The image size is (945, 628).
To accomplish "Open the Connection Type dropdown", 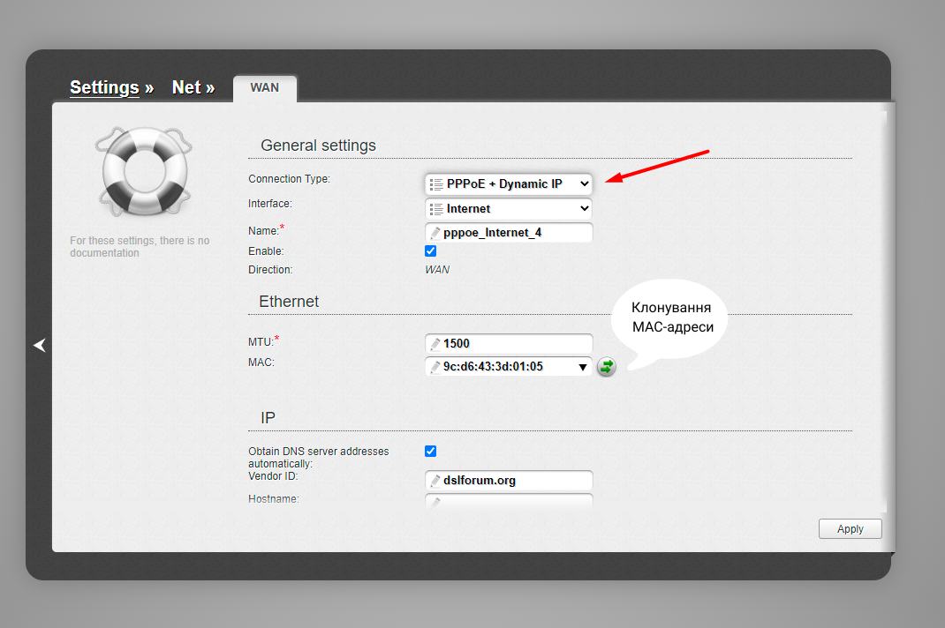I will click(509, 183).
